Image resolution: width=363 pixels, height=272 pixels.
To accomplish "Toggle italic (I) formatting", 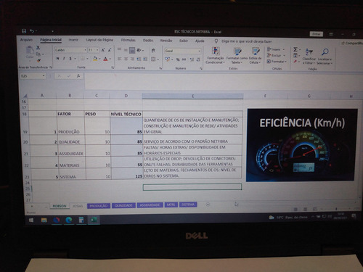I will [x=64, y=59].
